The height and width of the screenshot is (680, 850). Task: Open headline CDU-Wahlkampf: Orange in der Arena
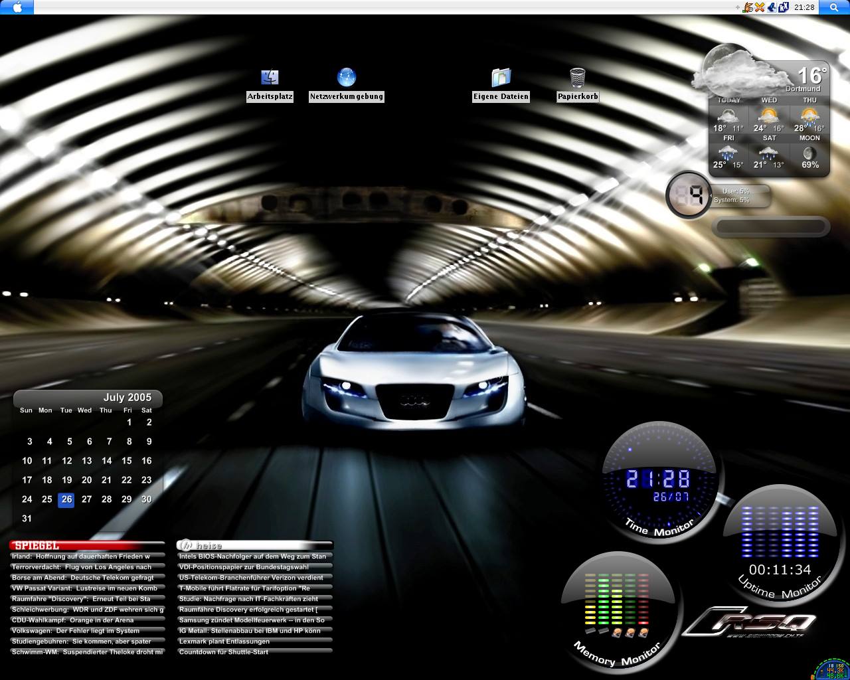pyautogui.click(x=87, y=620)
